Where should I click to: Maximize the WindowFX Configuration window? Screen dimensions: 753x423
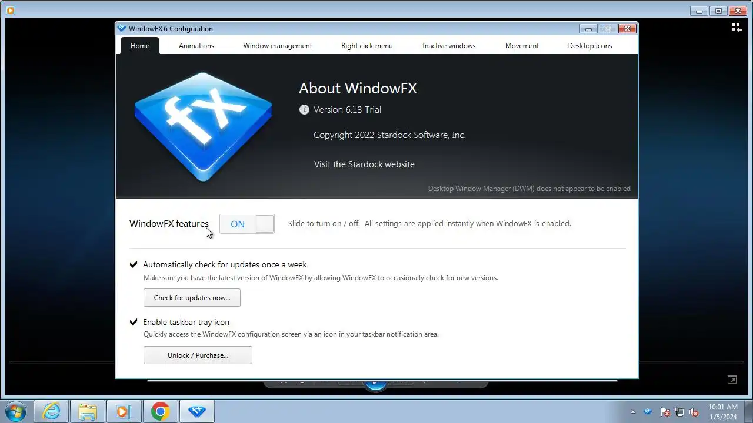(608, 28)
